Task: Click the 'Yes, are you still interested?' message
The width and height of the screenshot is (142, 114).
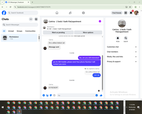Action: coord(89,58)
